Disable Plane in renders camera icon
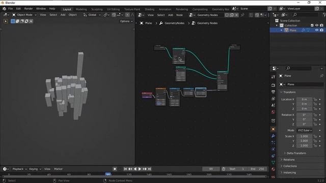The height and width of the screenshot is (183, 326). coord(321,30)
